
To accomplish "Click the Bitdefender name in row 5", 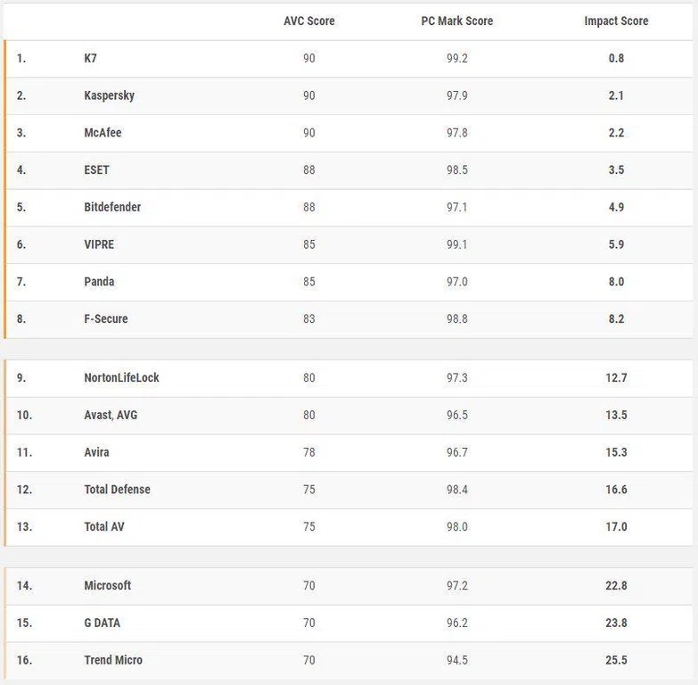I will coord(112,207).
